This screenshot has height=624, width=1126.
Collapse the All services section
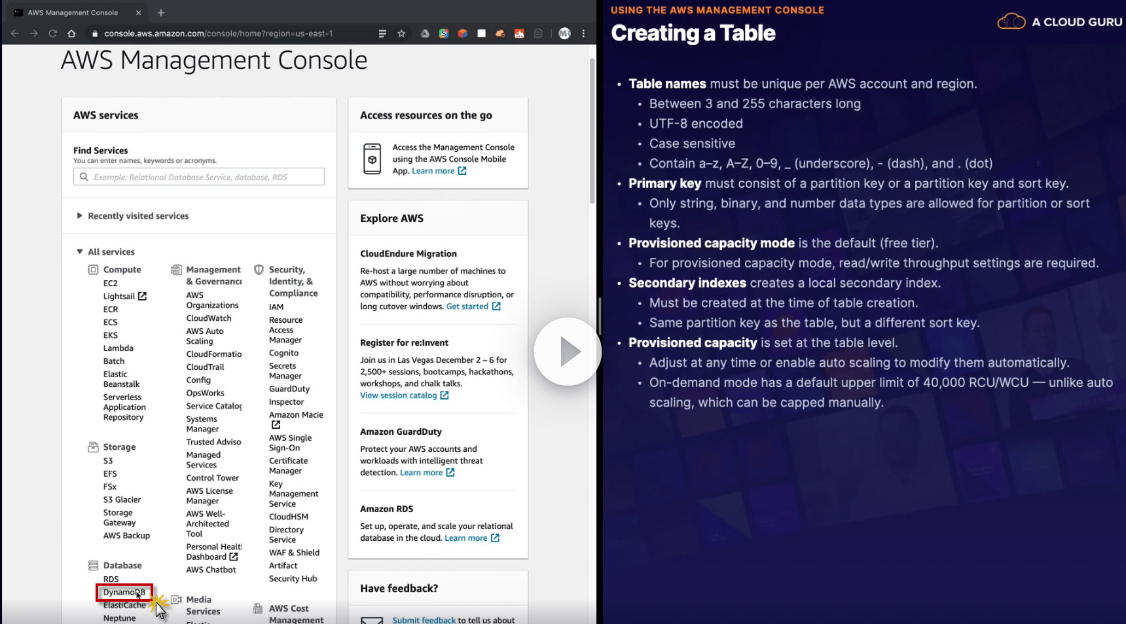coord(80,251)
